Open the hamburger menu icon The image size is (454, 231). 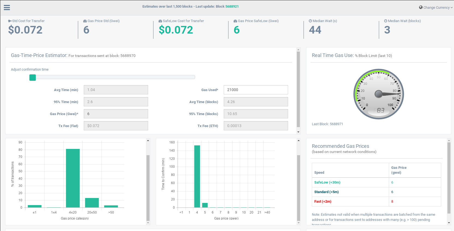click(x=7, y=8)
